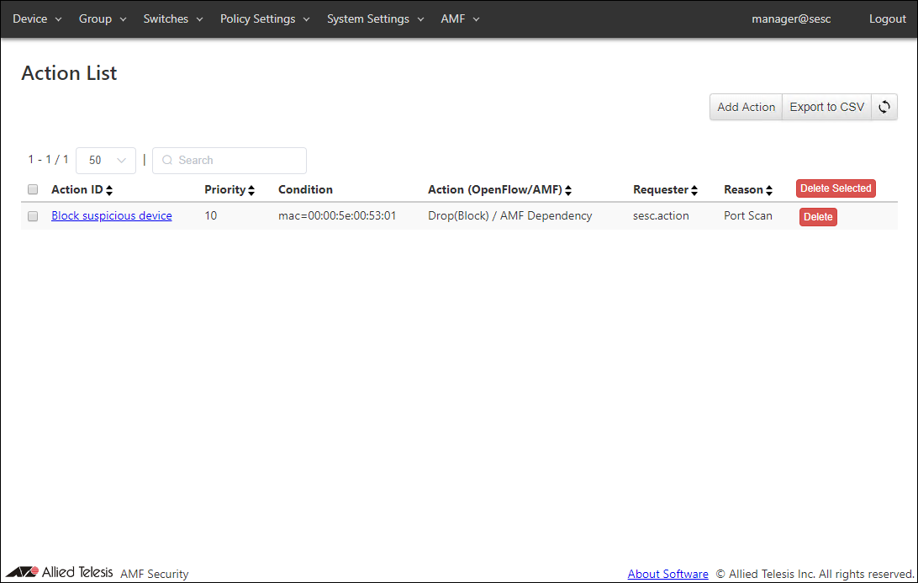Click the Add Action button
918x583 pixels.
pos(746,107)
